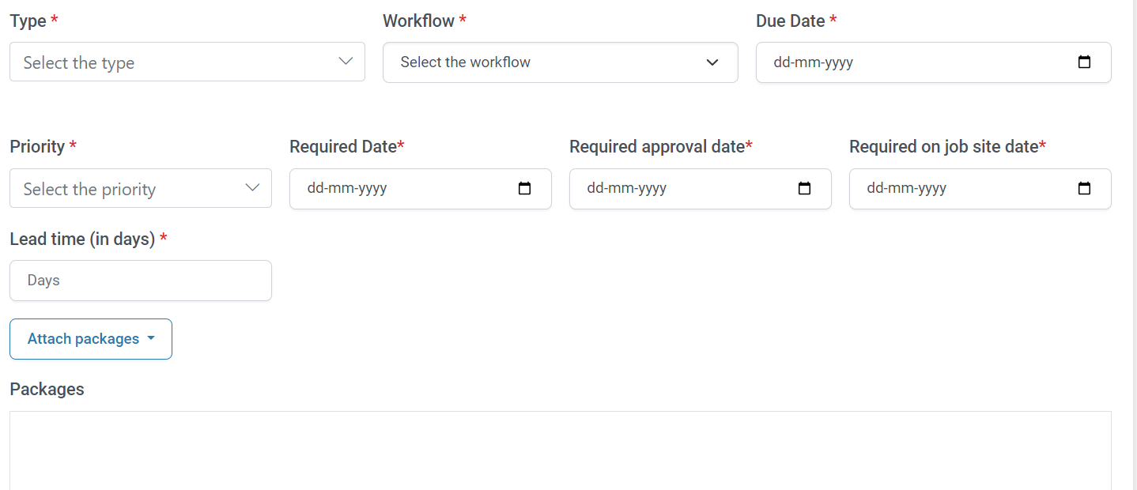The height and width of the screenshot is (490, 1137).
Task: Click the Required Date text field
Action: click(x=395, y=189)
